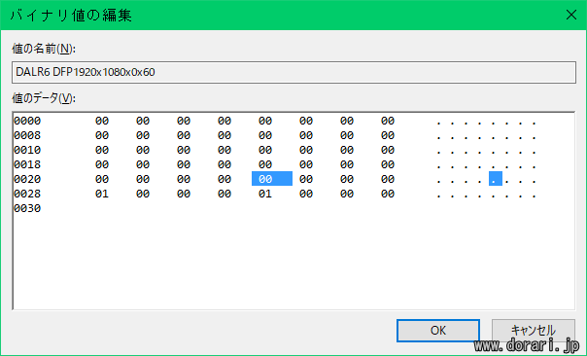Select first byte 00 in row 0020
The image size is (587, 356).
[102, 179]
